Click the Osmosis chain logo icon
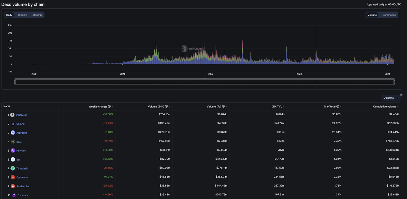 [x=14, y=195]
